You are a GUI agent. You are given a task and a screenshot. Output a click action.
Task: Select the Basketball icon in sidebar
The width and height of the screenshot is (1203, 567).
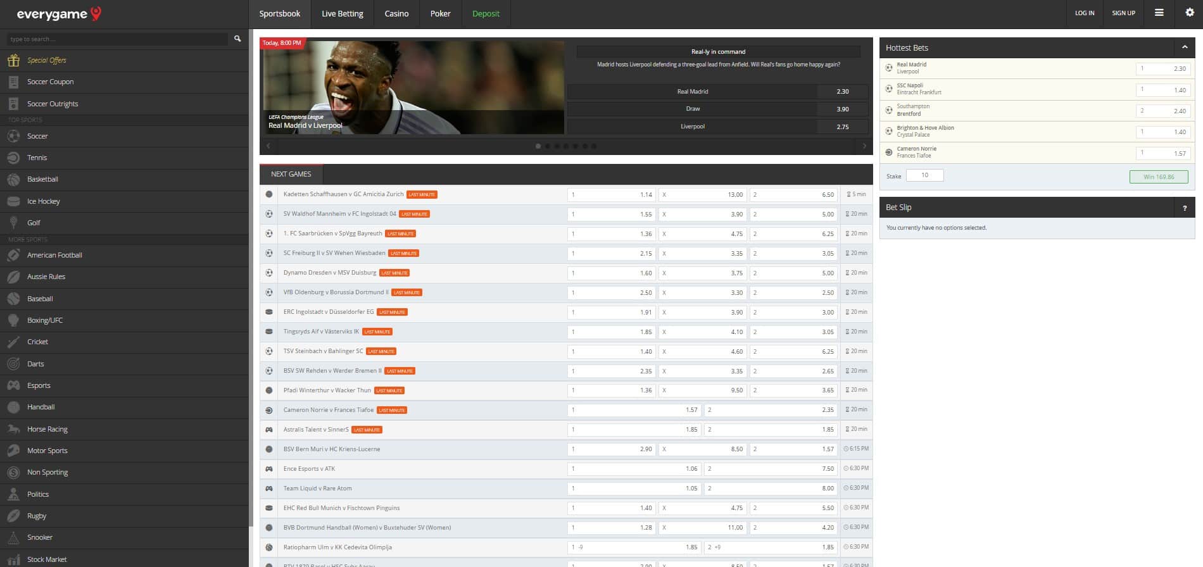click(x=13, y=180)
